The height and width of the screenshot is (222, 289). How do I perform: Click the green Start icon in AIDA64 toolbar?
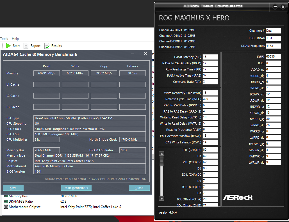click(x=8, y=45)
